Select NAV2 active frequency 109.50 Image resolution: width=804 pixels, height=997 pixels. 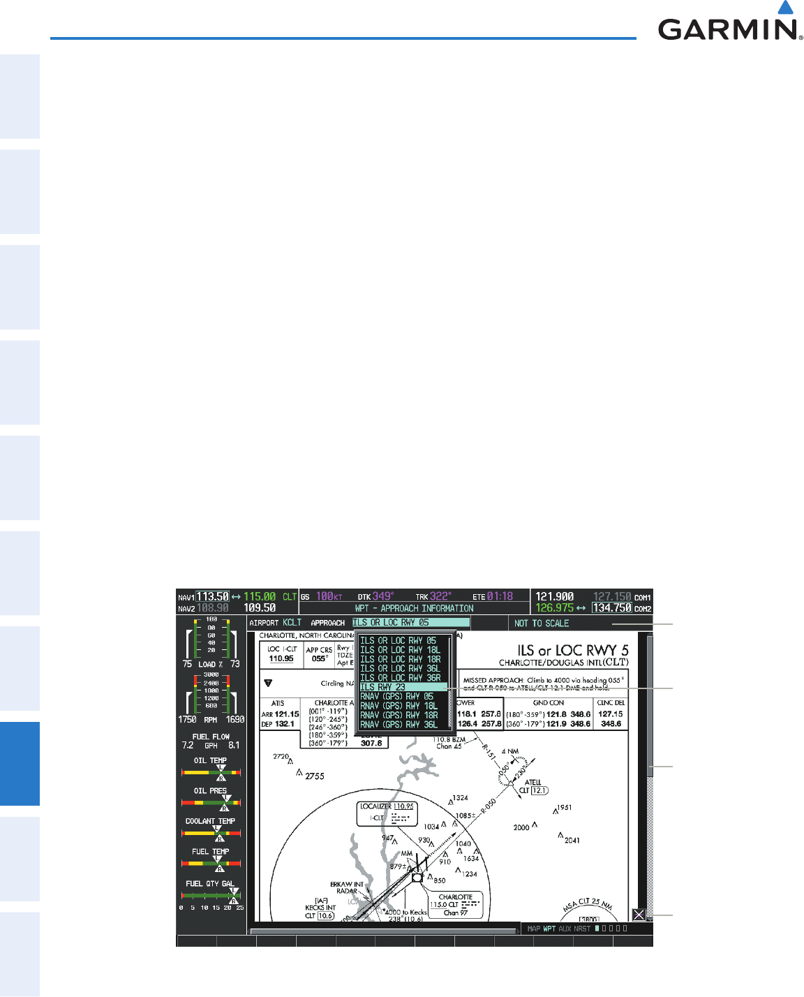(260, 608)
